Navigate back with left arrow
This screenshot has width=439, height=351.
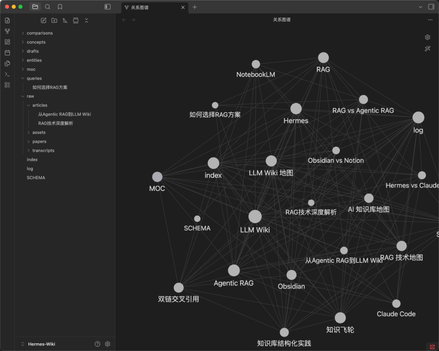pos(124,20)
